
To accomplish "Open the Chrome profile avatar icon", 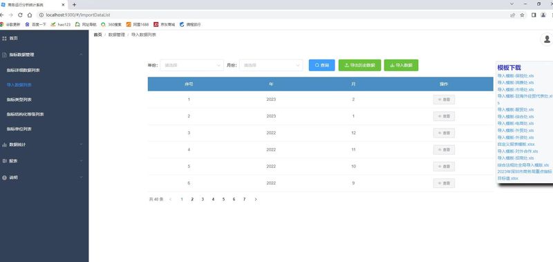I will [543, 15].
